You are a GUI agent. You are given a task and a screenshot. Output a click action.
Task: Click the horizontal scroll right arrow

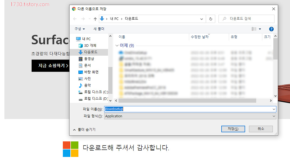point(271,101)
